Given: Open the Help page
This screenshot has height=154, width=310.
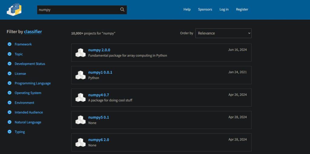Looking at the screenshot, I should pos(187,9).
